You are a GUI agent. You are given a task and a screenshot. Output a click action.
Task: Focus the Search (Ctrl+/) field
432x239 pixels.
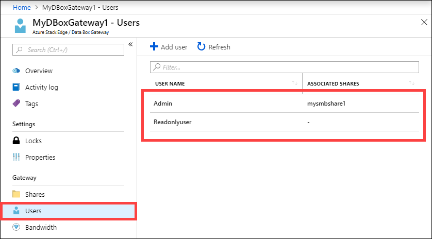[x=68, y=50]
